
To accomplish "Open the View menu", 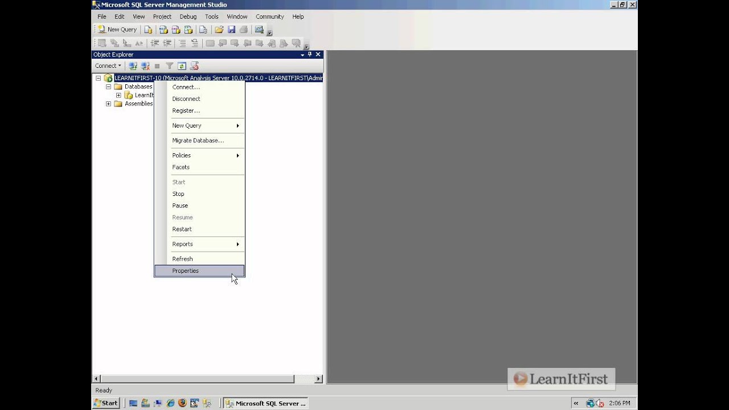I will (x=139, y=17).
